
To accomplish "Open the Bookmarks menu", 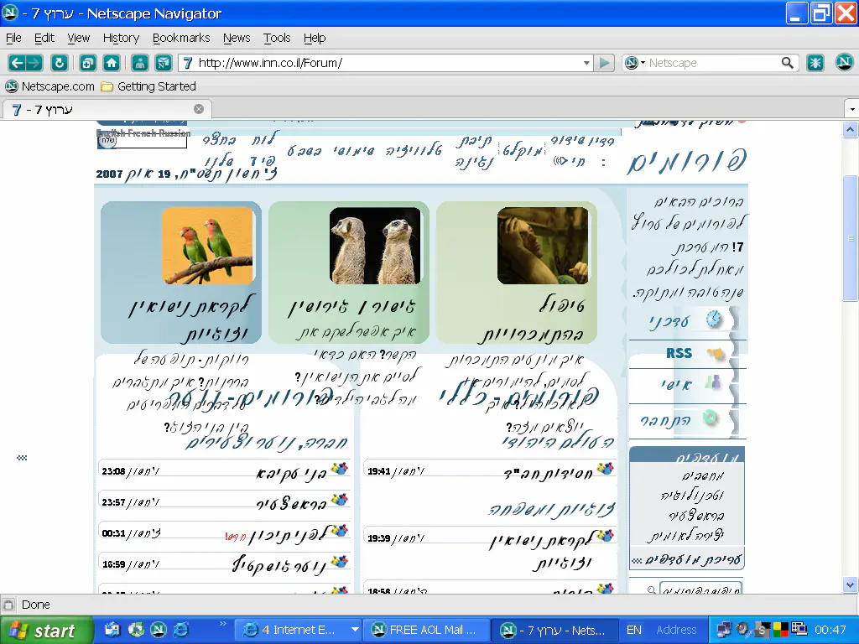I will [181, 38].
